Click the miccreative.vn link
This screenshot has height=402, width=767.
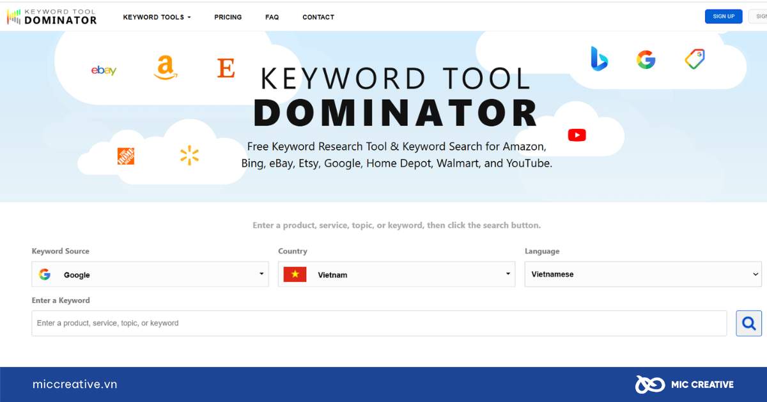pos(75,384)
